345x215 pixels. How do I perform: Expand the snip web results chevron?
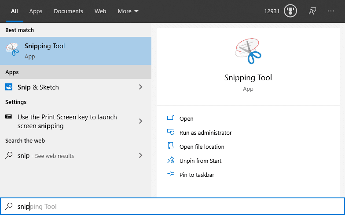(140, 155)
